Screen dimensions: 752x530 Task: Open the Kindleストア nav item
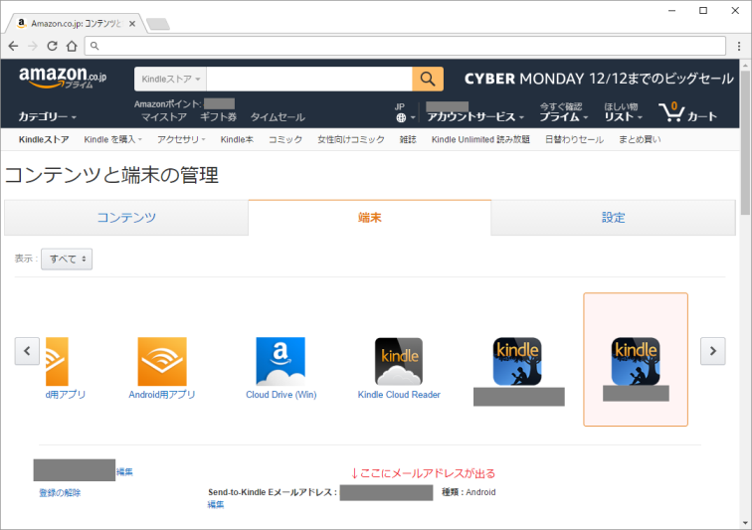point(44,139)
